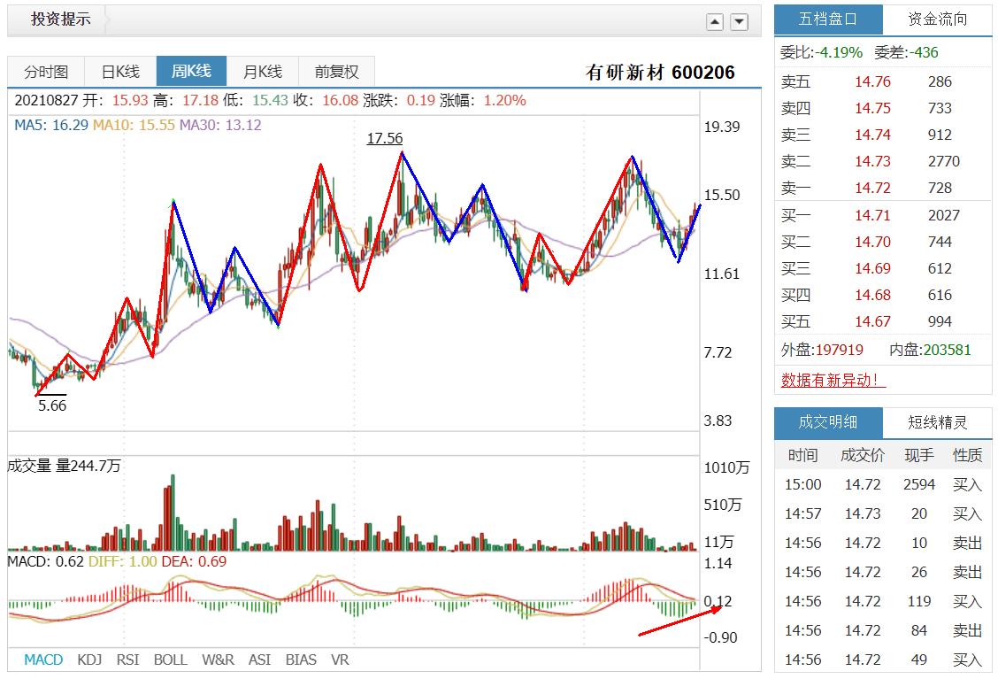
Task: Click the 卖五 price 14.76
Action: coord(872,81)
